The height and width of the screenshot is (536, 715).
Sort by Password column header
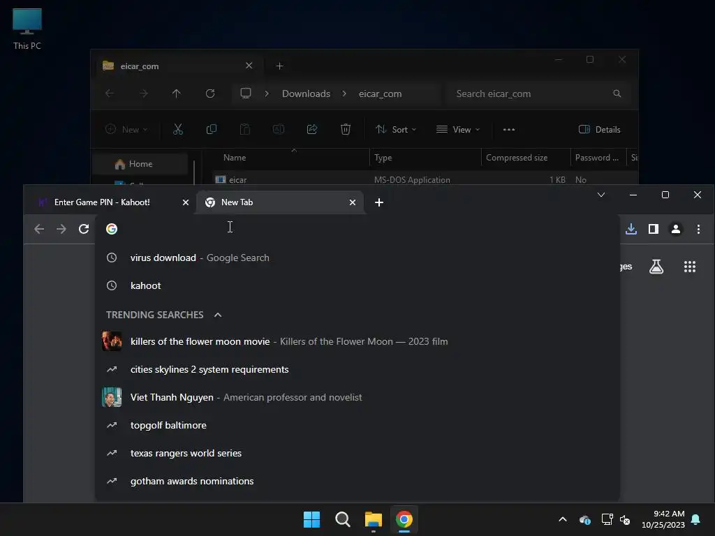tap(597, 158)
